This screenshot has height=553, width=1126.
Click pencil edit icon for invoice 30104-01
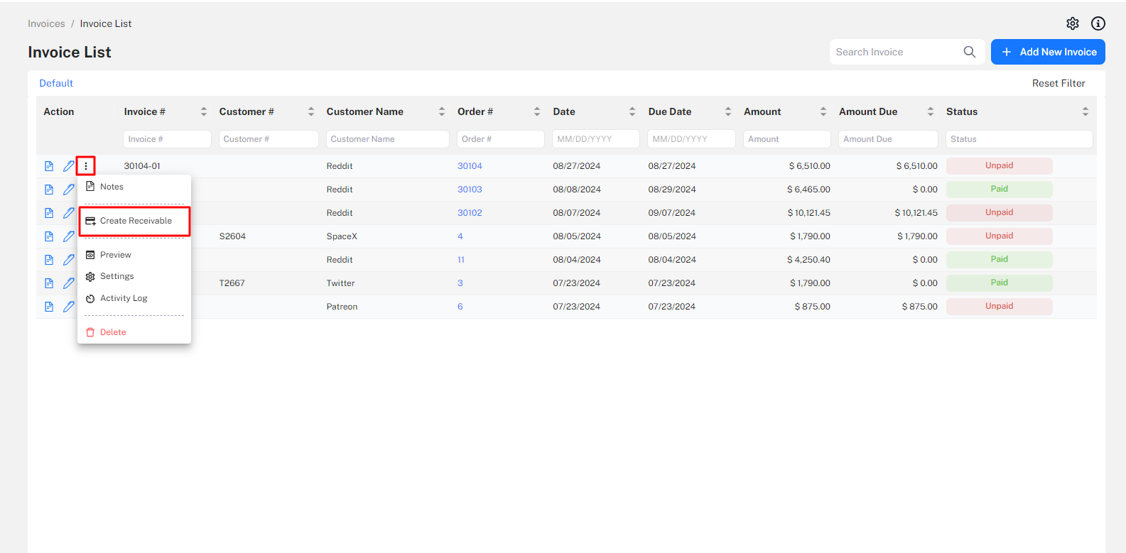(68, 166)
